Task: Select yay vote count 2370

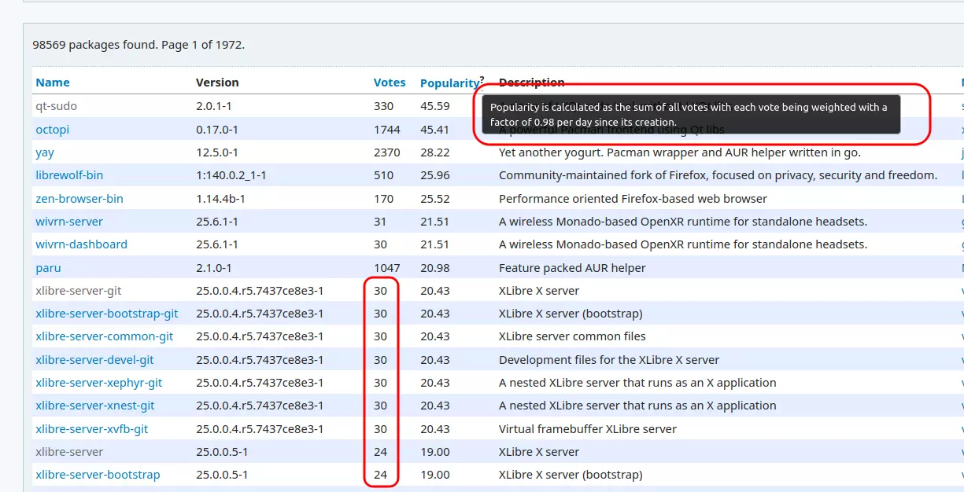Action: [x=387, y=152]
